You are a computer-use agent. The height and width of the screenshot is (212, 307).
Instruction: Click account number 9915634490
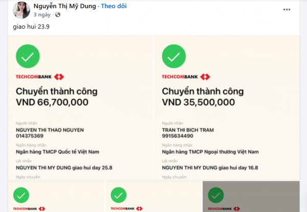coord(178,136)
